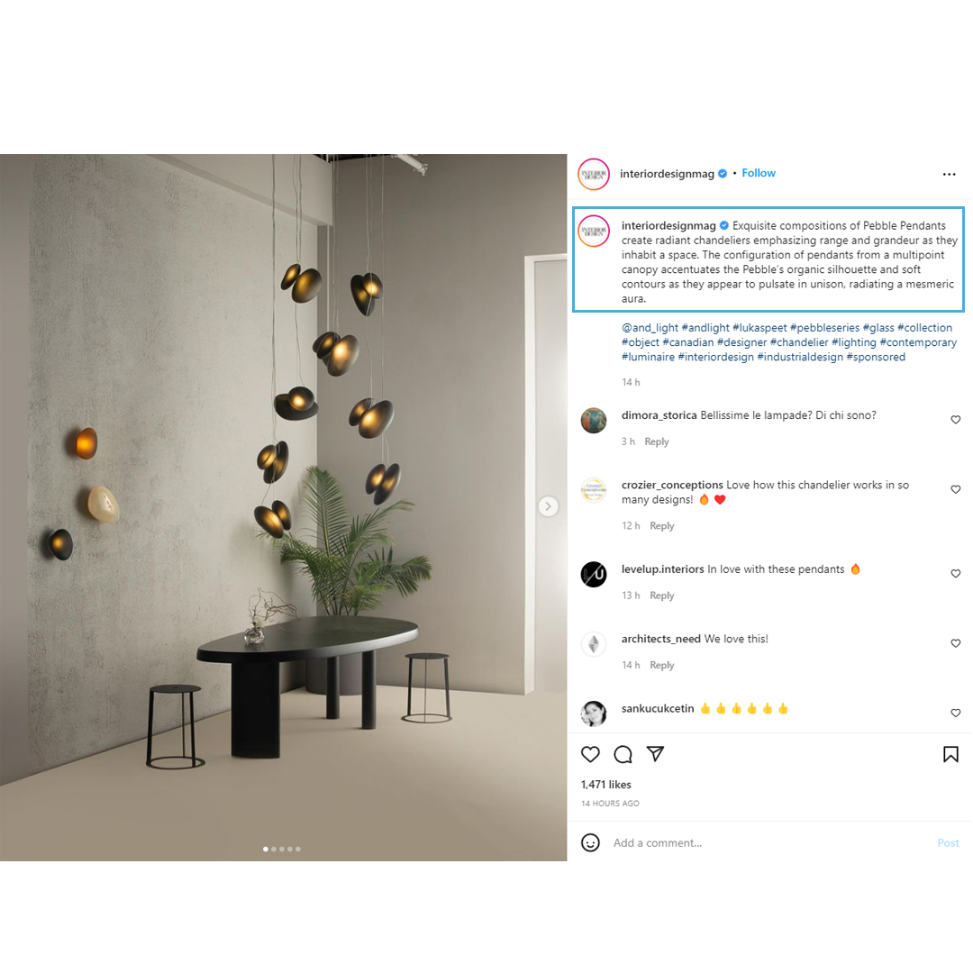View the 1,471 likes list
The image size is (973, 973).
click(x=605, y=785)
